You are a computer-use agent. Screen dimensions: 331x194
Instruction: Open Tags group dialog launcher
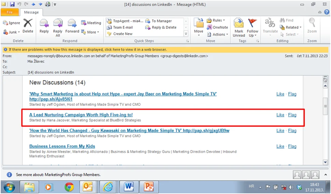point(258,41)
